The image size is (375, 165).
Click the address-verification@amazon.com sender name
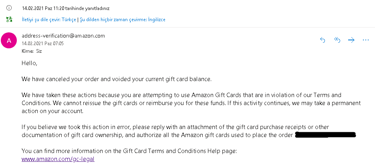63,36
